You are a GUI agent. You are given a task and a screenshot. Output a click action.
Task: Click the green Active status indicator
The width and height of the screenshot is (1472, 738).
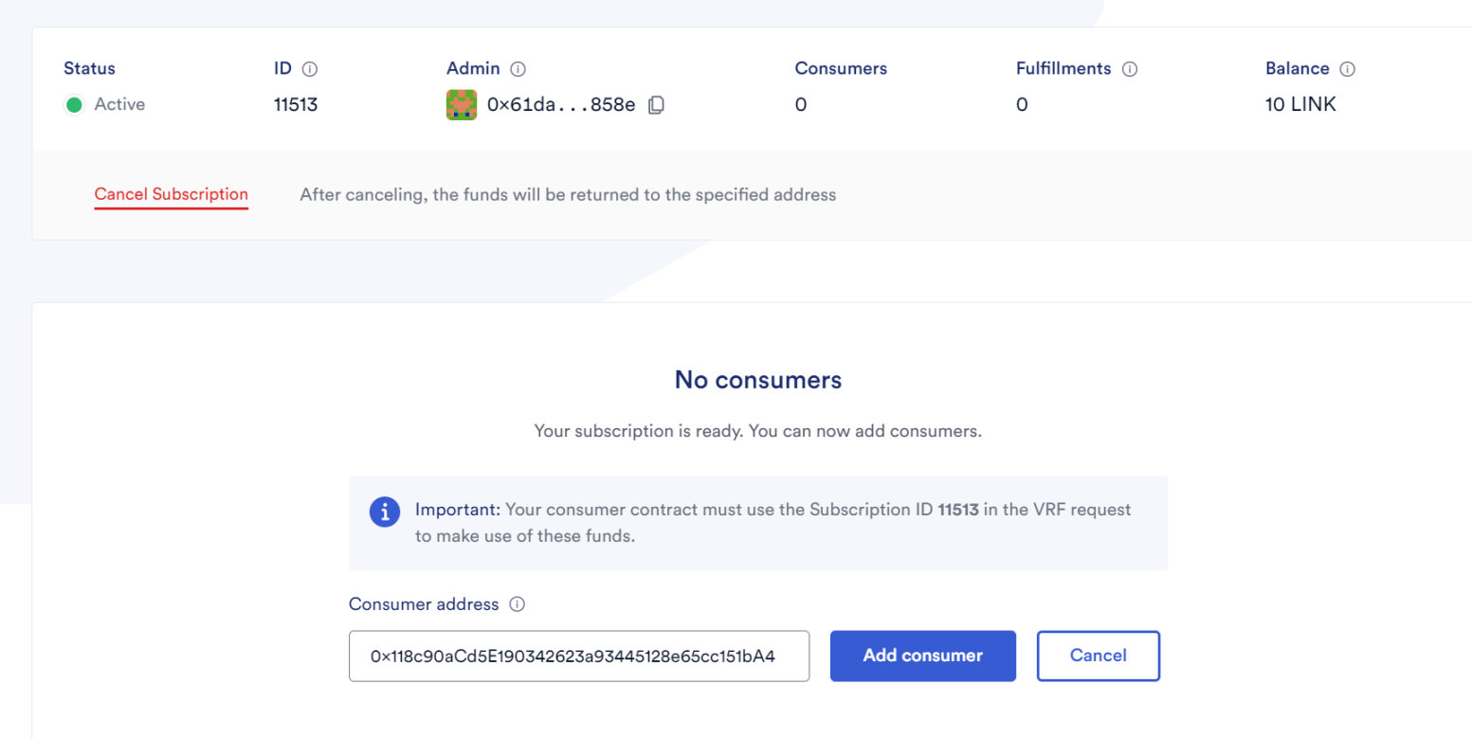point(74,105)
